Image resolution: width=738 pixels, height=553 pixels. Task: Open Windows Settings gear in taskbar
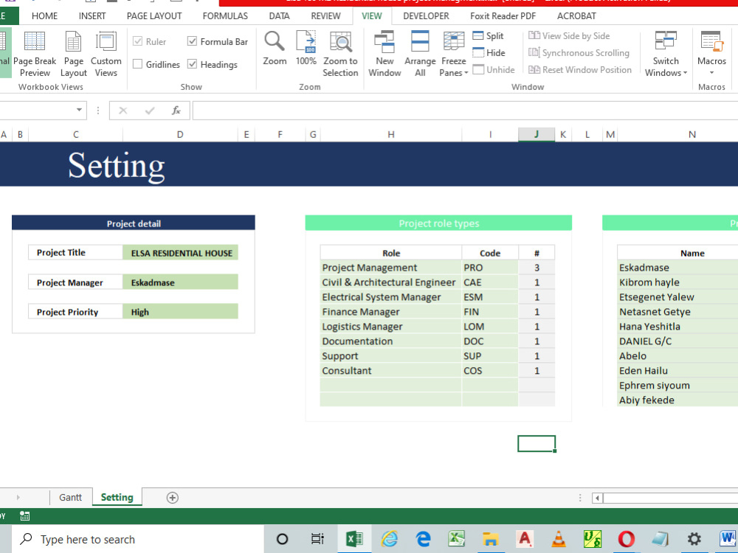tap(694, 539)
